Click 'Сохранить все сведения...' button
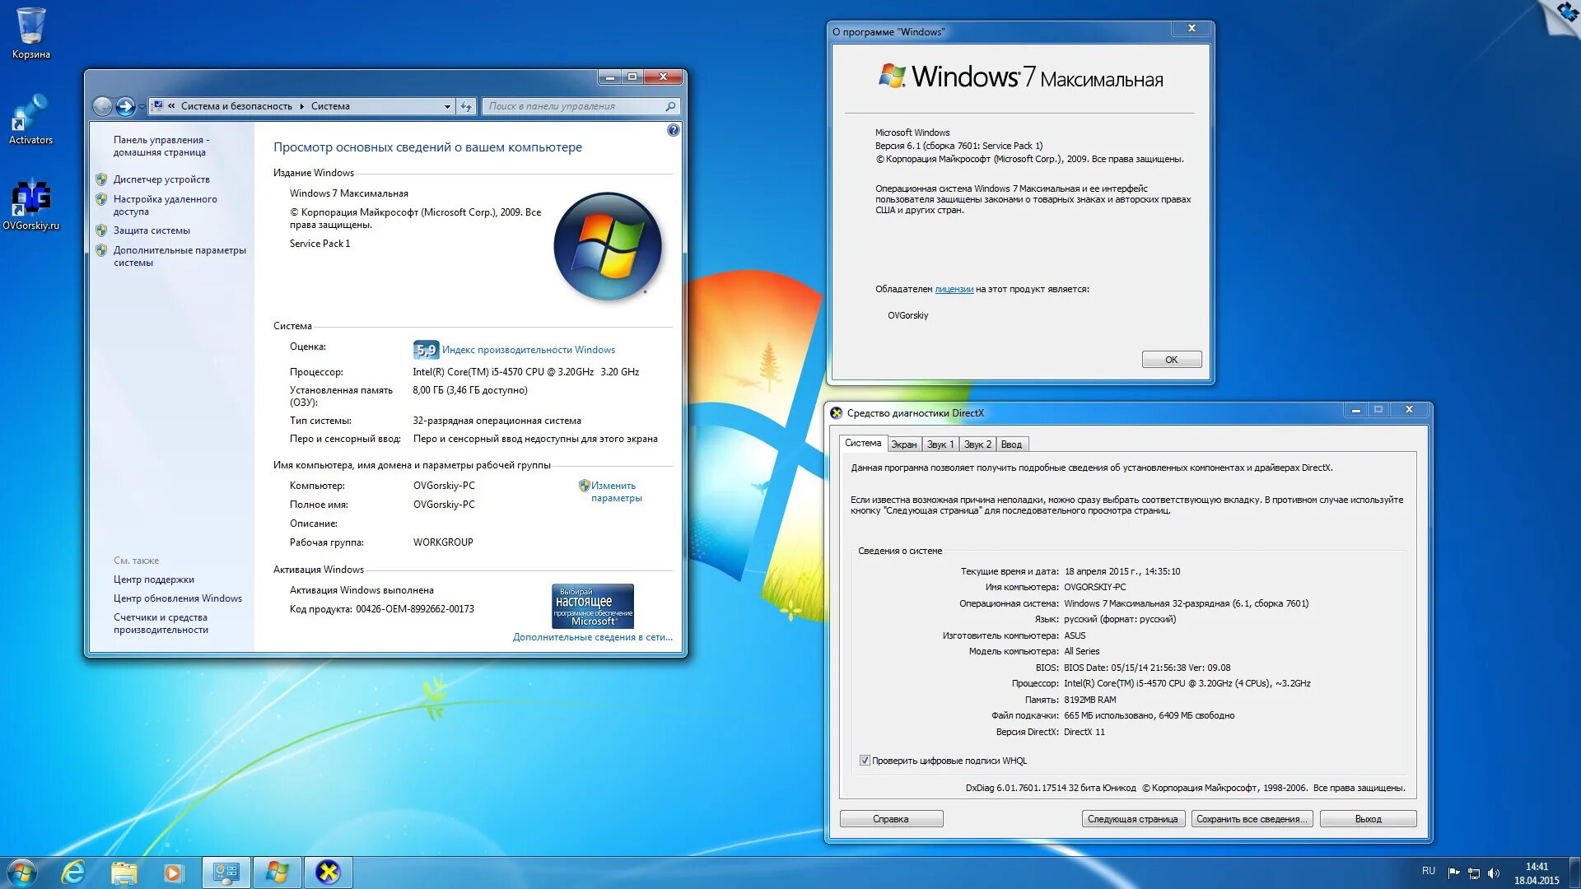The image size is (1581, 889). point(1252,819)
